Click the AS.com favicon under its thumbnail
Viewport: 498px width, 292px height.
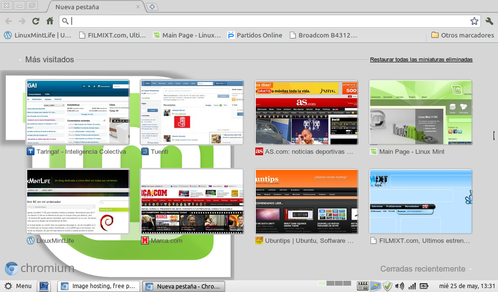coord(259,151)
